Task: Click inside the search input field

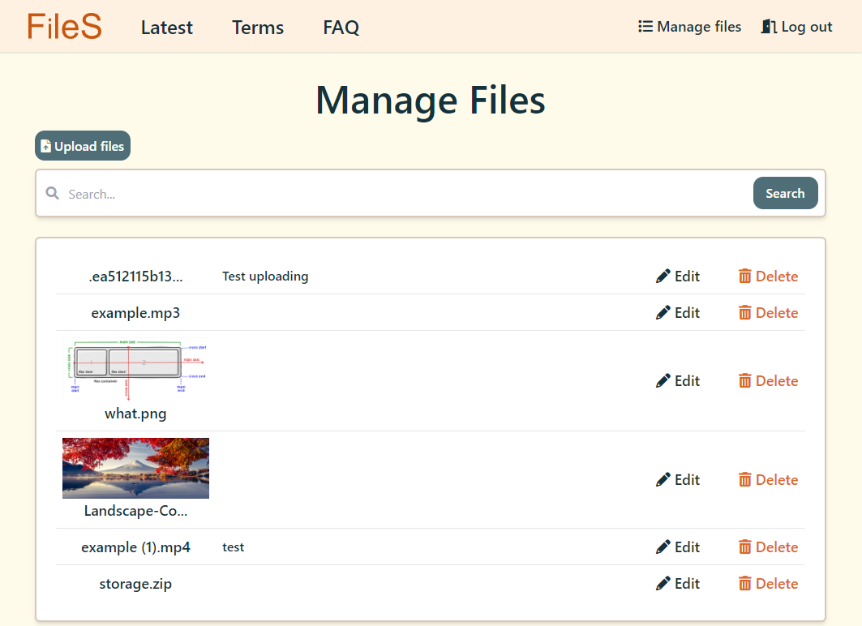Action: pyautogui.click(x=324, y=193)
